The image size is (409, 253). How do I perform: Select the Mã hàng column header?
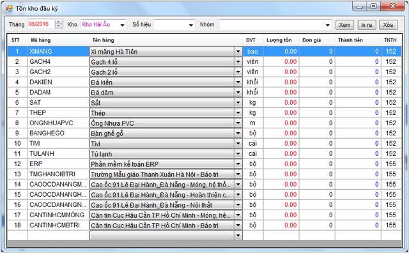pyautogui.click(x=58, y=40)
